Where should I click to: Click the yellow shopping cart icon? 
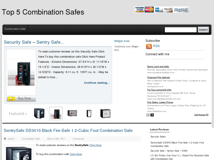(11, 98)
